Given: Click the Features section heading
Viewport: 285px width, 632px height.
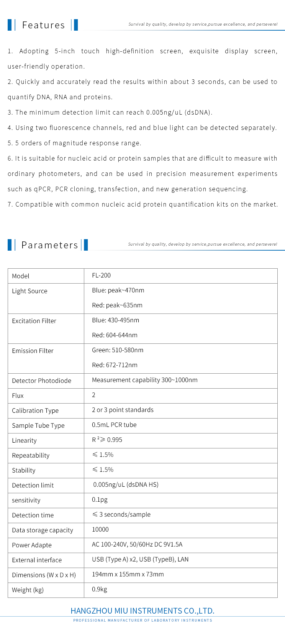Looking at the screenshot, I should tap(43, 25).
